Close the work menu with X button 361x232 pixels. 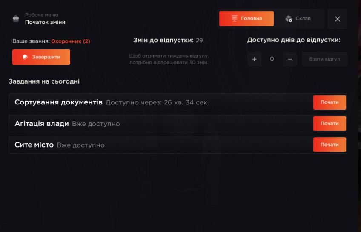coord(338,19)
